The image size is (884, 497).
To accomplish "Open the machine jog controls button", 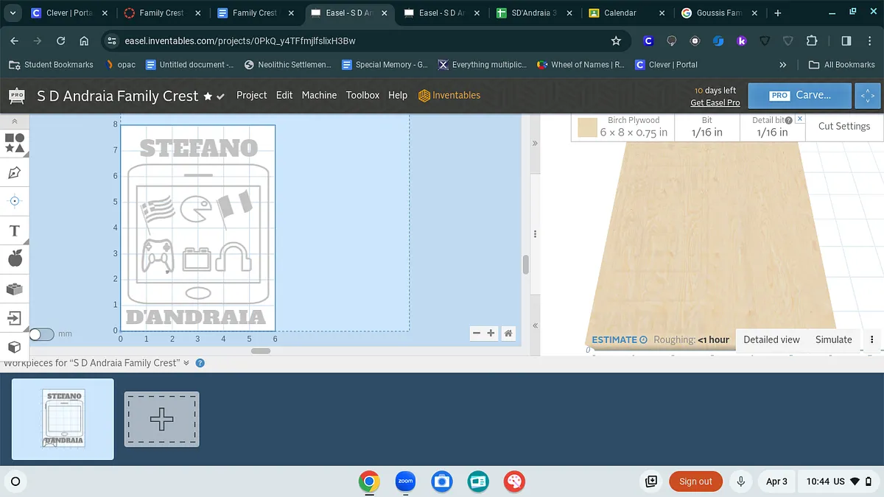I will pos(867,96).
